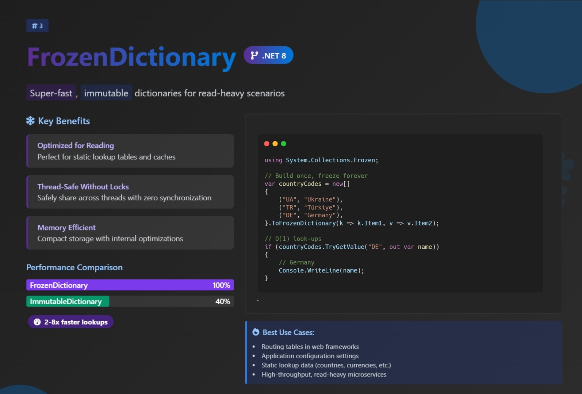This screenshot has height=394, width=582.
Task: Click the immutable highlighted tag
Action: (106, 93)
